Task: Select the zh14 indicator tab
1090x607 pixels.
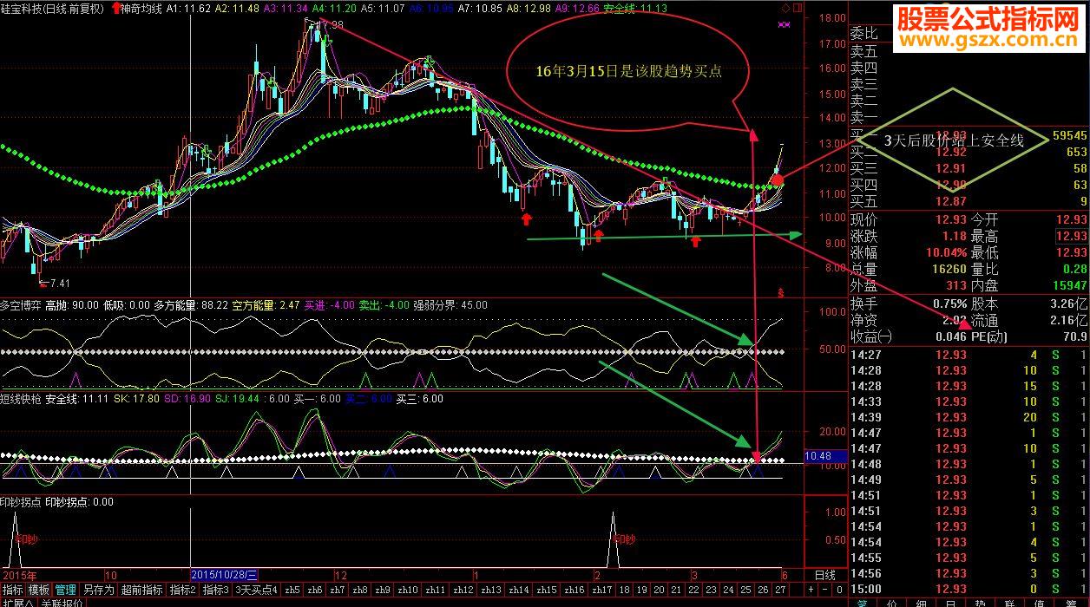Action: pyautogui.click(x=519, y=590)
